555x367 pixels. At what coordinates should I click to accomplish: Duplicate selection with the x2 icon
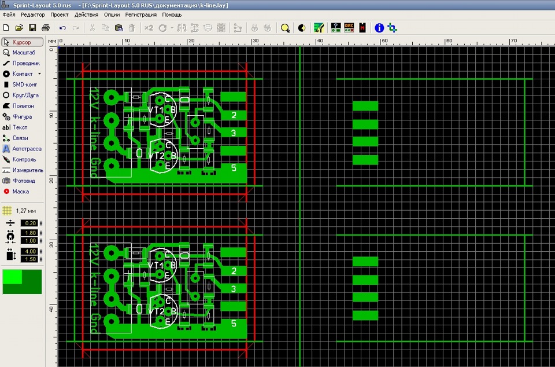pos(149,28)
